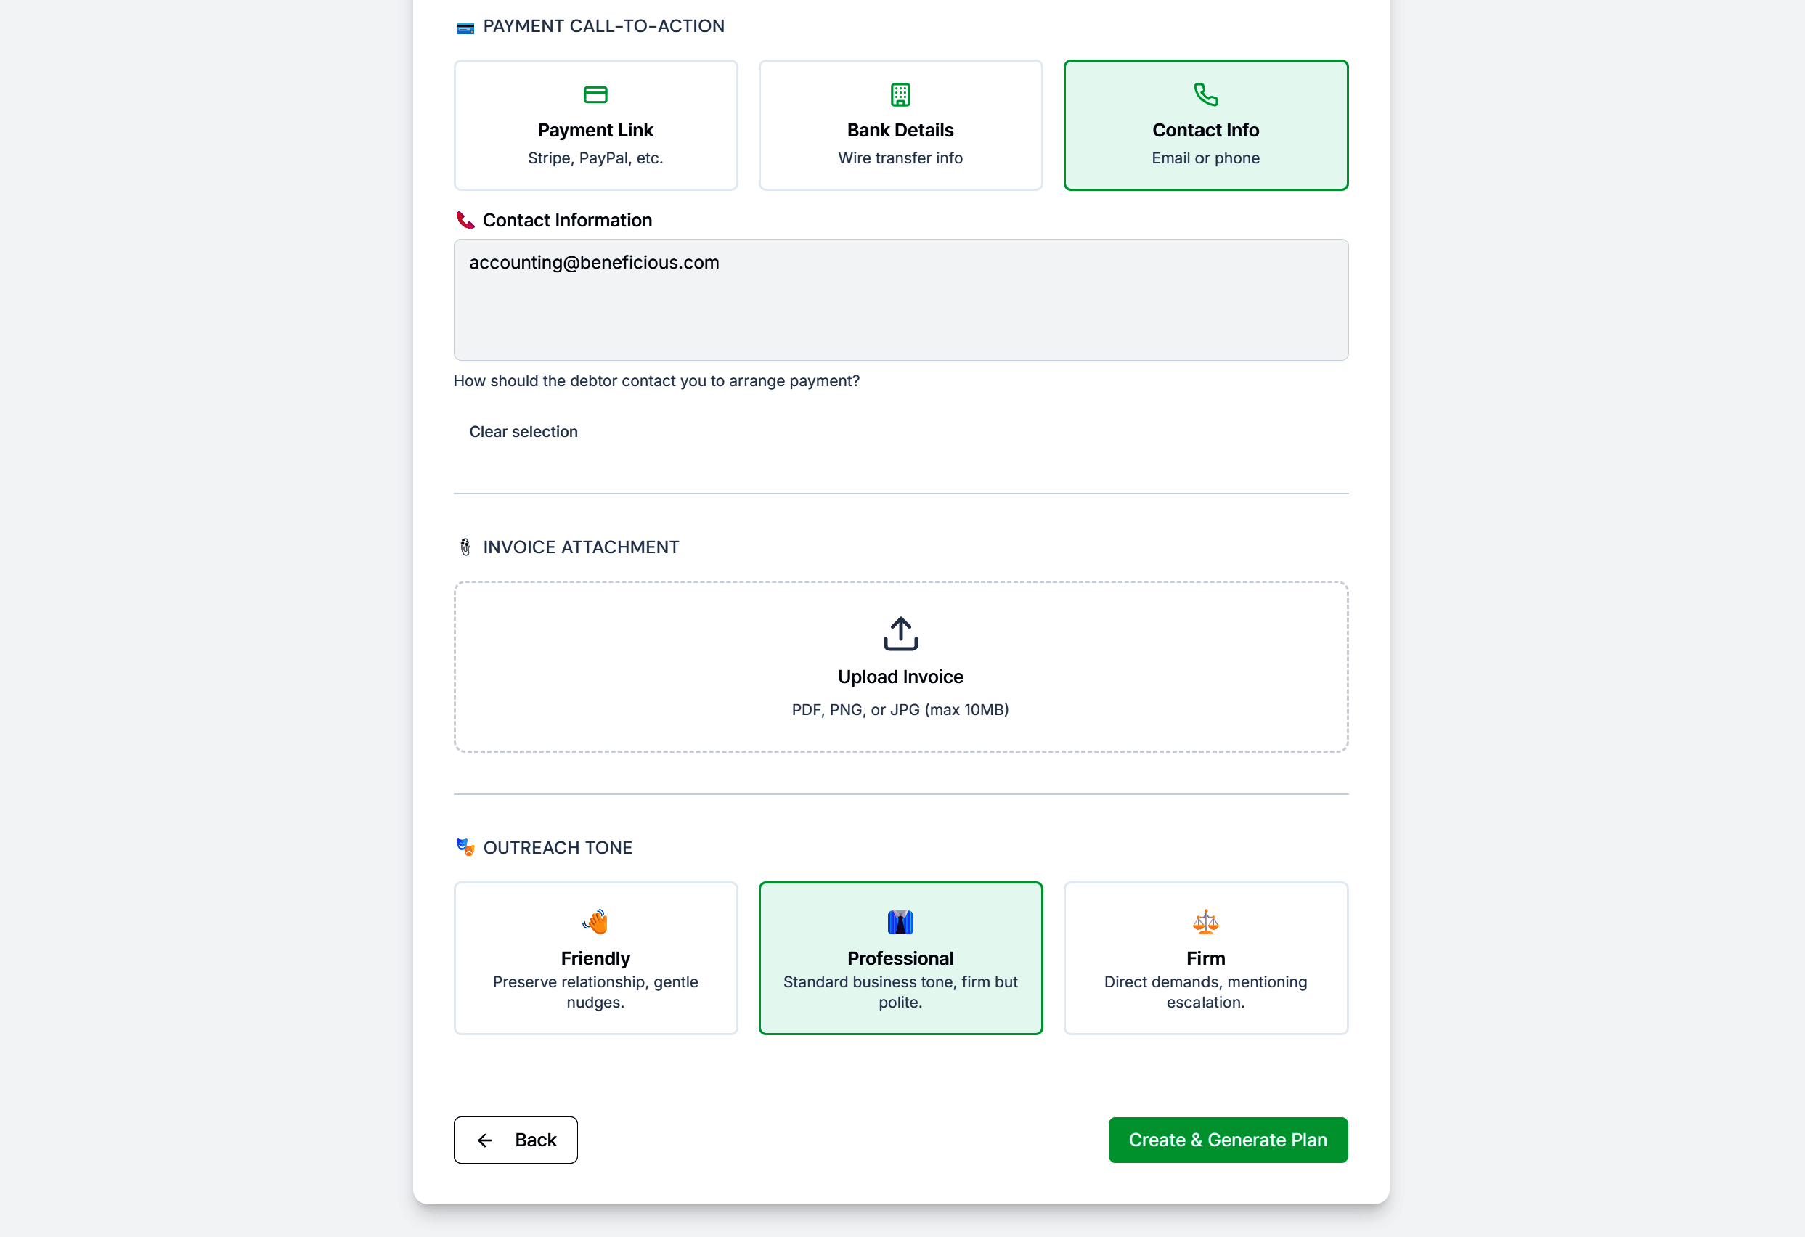Click the red phone Contact Information icon

click(x=465, y=221)
